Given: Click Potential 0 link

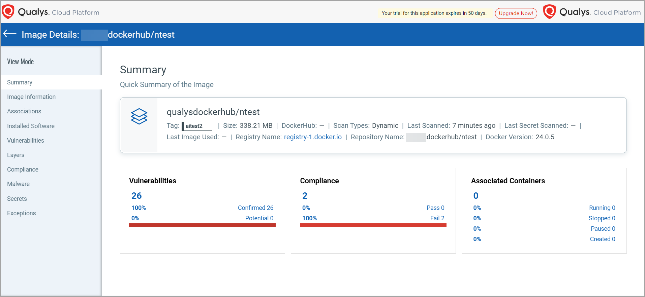Looking at the screenshot, I should pos(259,218).
